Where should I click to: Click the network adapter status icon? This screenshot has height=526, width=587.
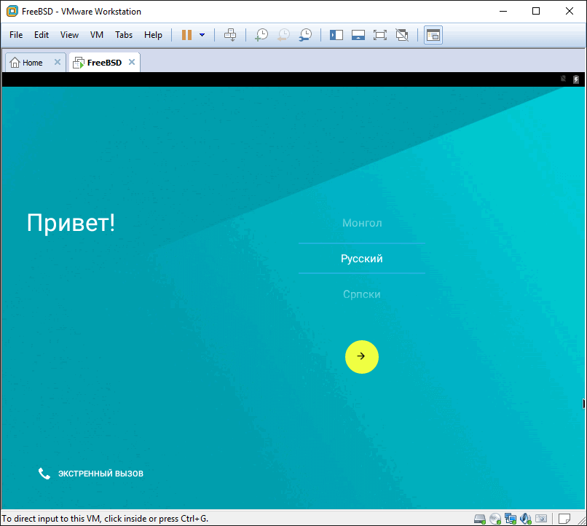click(511, 519)
